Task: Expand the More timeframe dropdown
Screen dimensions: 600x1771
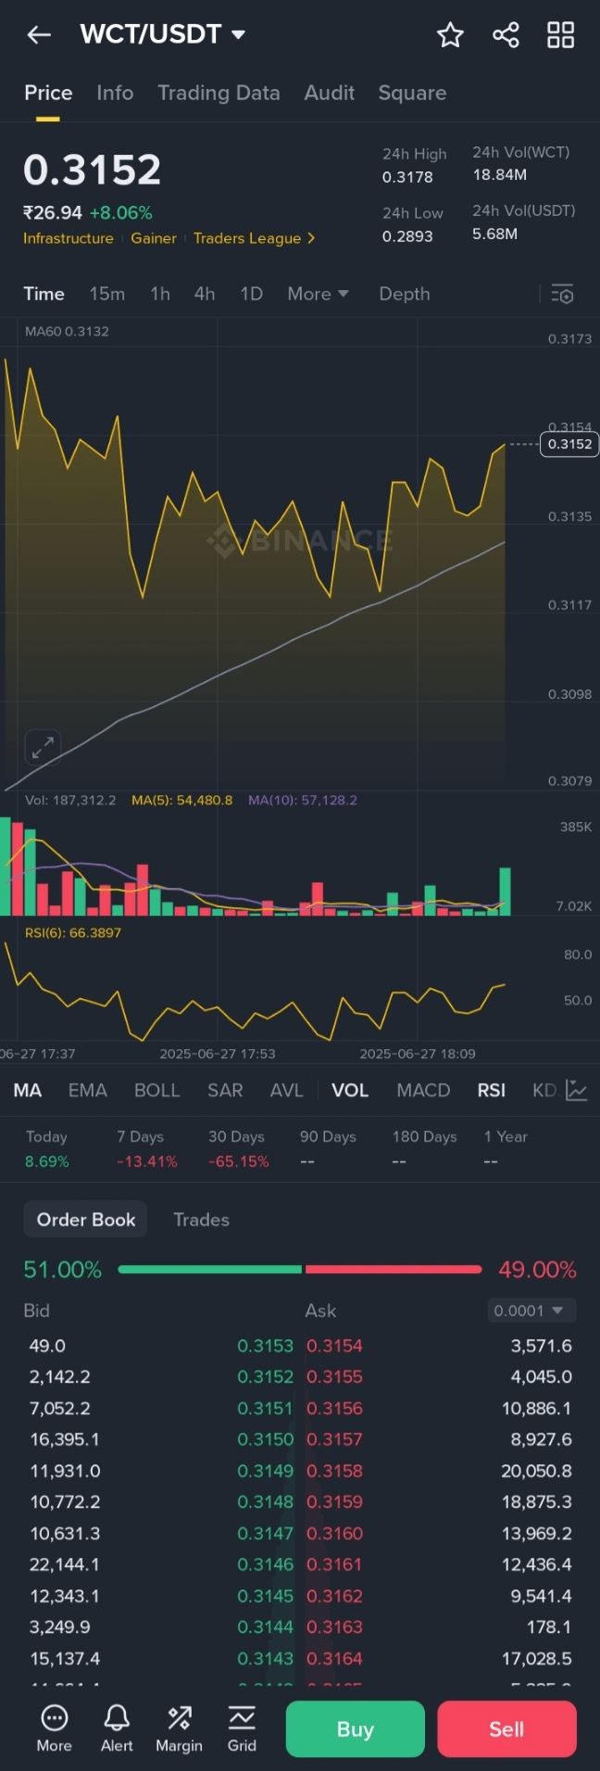Action: (x=318, y=294)
